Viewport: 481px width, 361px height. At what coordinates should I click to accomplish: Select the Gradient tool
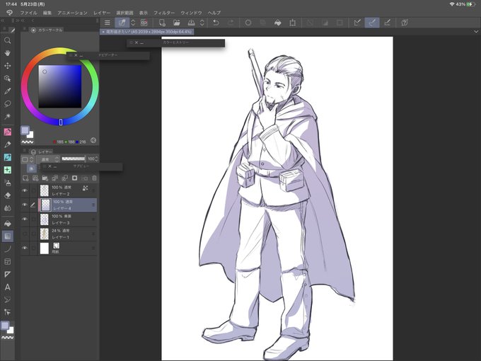pos(8,236)
